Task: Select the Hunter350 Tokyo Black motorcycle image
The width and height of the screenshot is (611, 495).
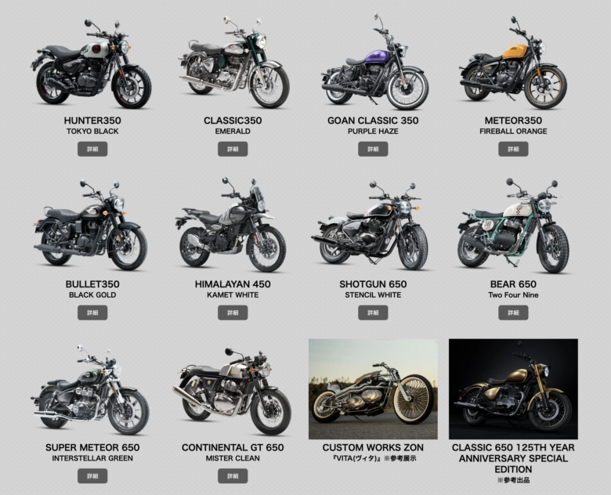Action: tap(92, 63)
